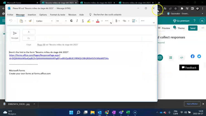Open highlight color dropdown arrow
This screenshot has width=206, height=116.
[93, 21]
